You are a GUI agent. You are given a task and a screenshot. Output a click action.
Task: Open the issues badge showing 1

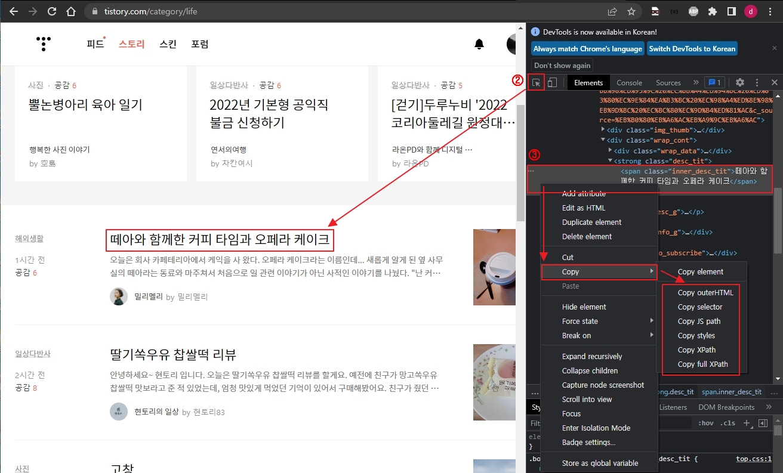714,82
